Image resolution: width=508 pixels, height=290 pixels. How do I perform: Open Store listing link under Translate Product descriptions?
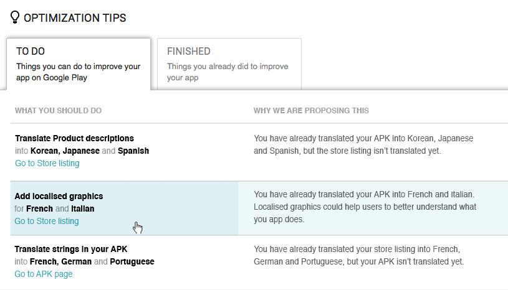click(47, 163)
